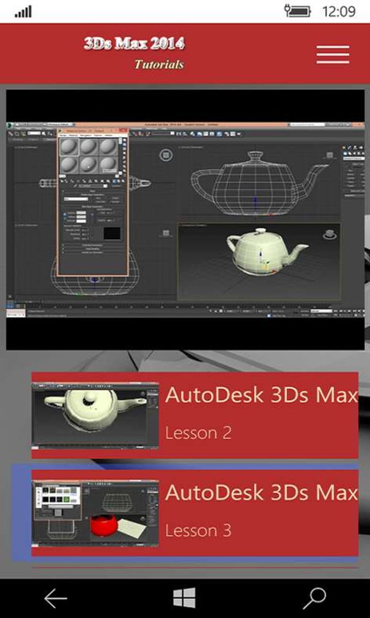Tap the "Lesson 3" label
The image size is (370, 618).
point(198,530)
